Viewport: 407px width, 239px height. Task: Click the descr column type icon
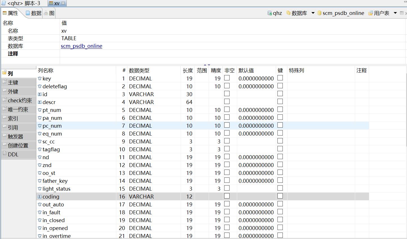pos(40,102)
